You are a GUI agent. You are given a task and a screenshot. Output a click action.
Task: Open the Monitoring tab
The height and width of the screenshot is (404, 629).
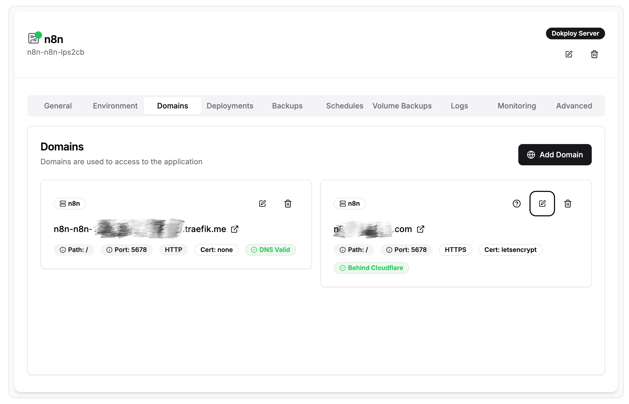(517, 106)
